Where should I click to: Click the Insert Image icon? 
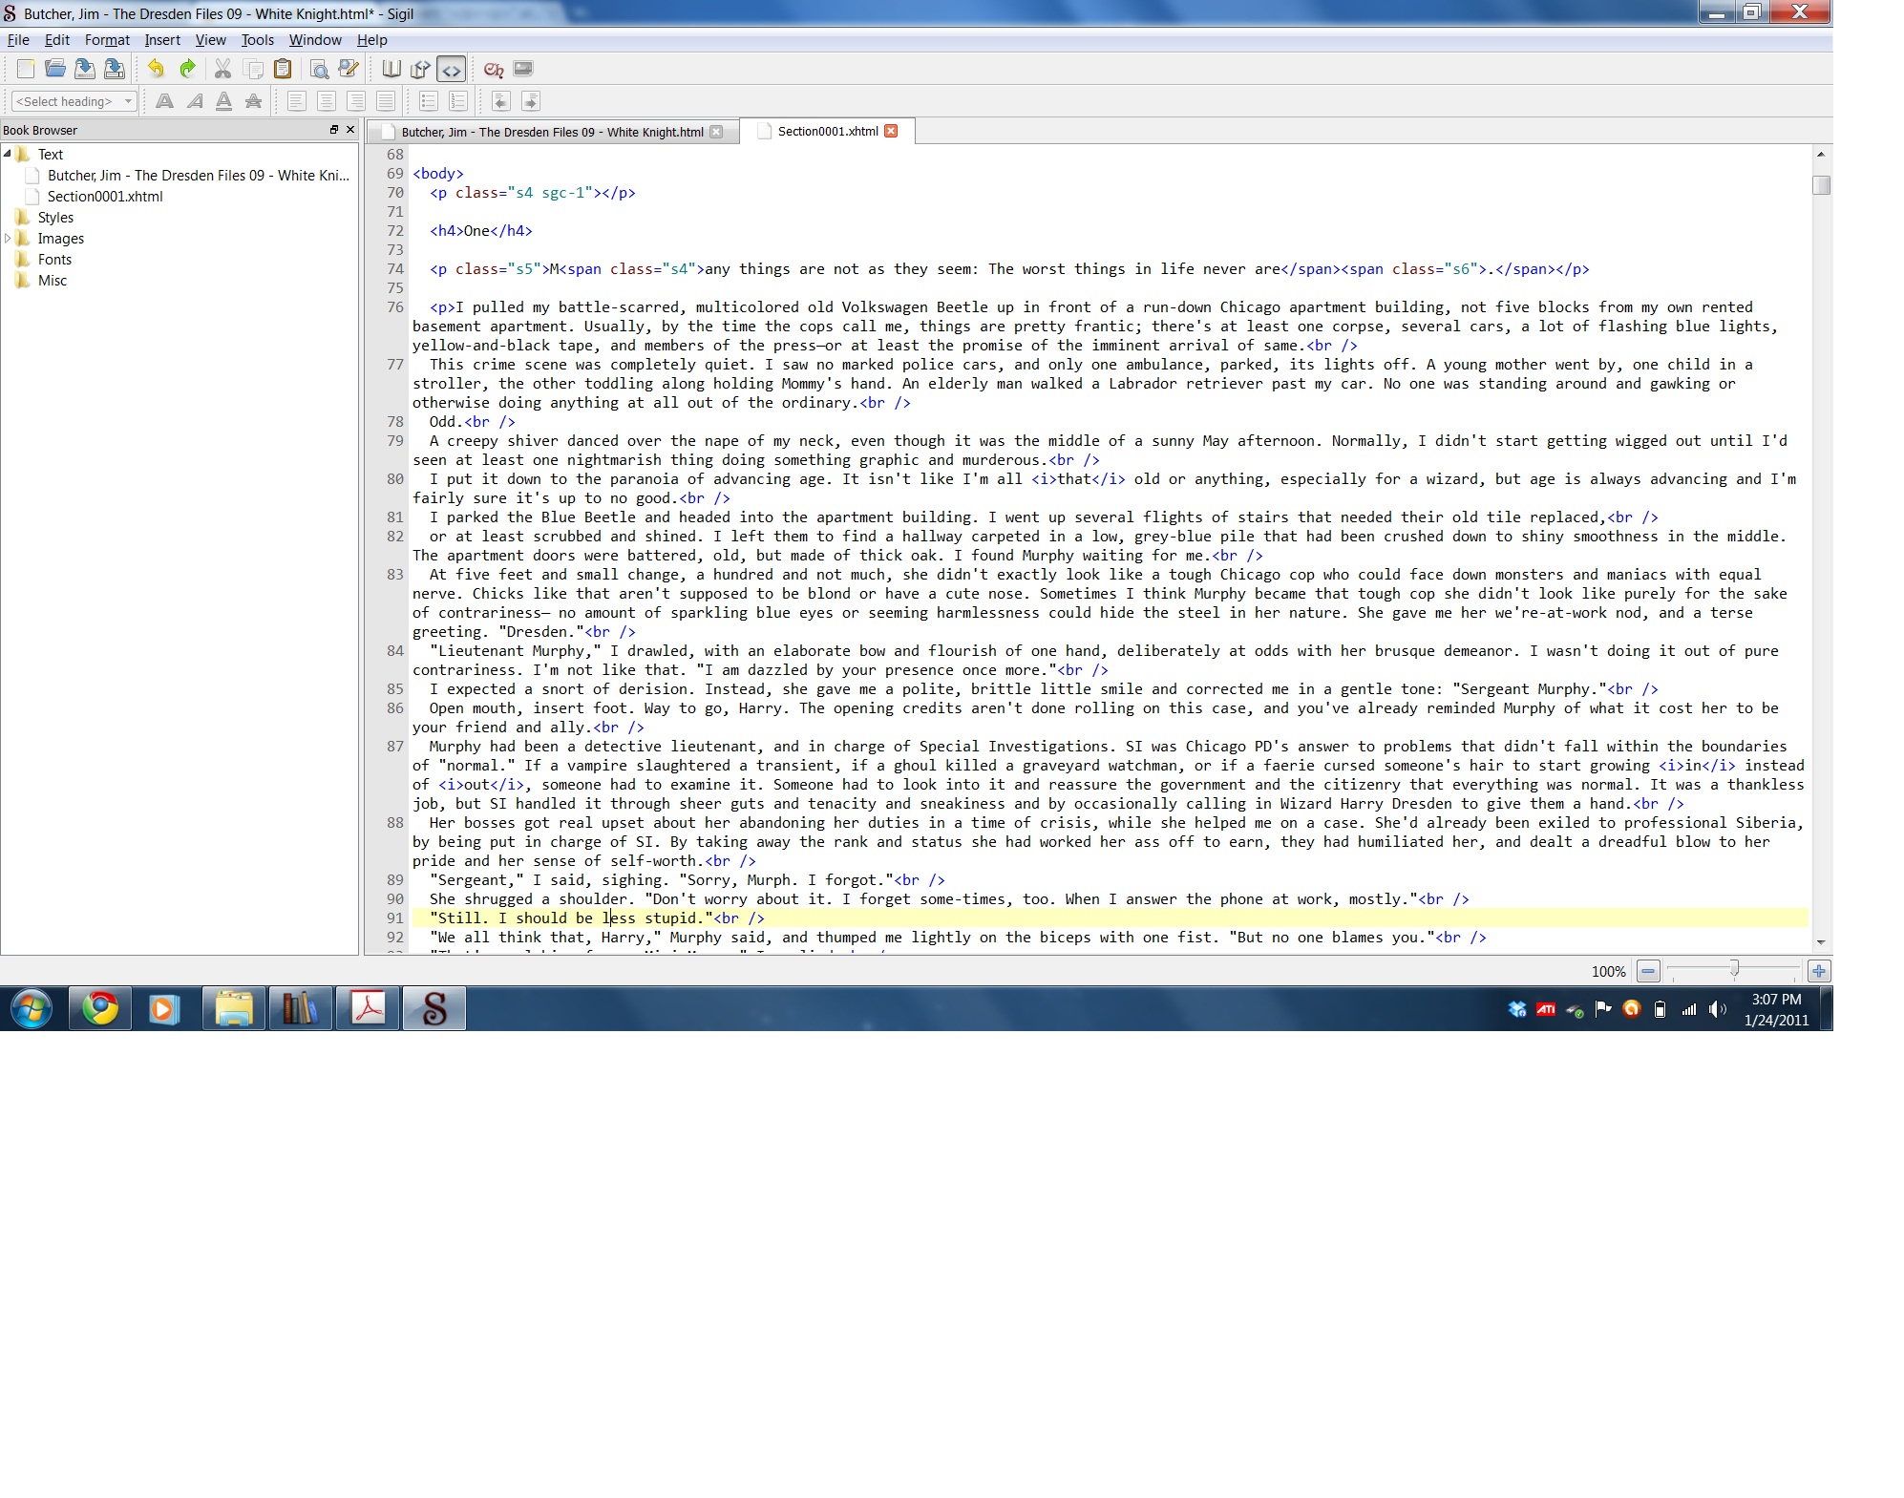click(523, 69)
